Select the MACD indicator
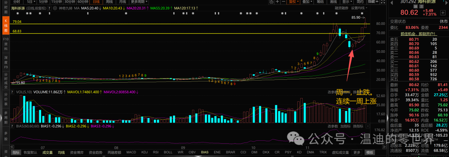Screen dimensions: 449x157 tap(131, 152)
